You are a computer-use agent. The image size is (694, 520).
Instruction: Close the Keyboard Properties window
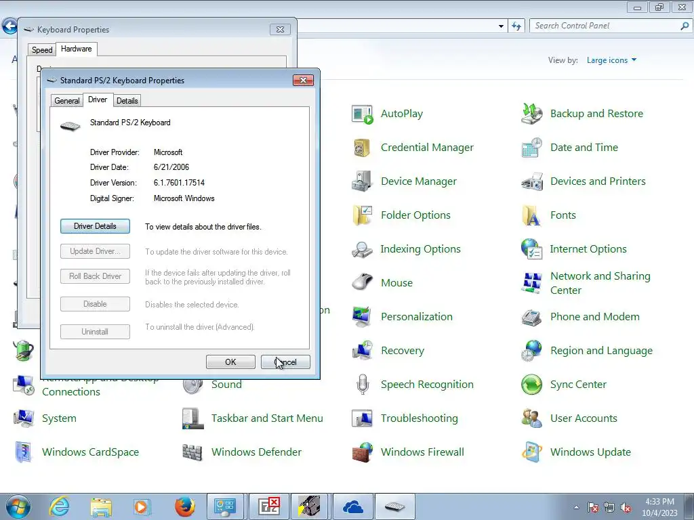point(280,30)
